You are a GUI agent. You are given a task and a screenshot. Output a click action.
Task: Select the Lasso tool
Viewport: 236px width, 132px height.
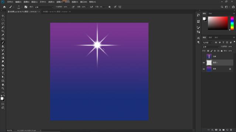pyautogui.click(x=3, y=23)
